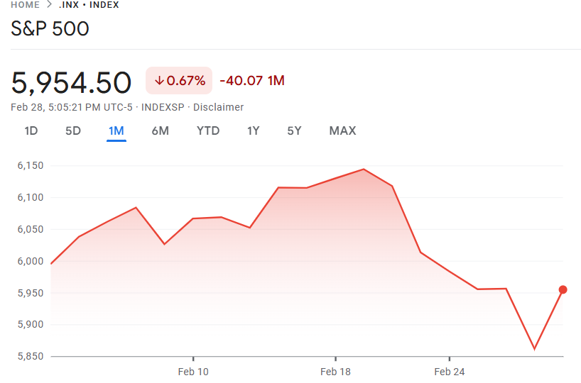Choose the 1Y time range
The image size is (581, 383).
(254, 131)
